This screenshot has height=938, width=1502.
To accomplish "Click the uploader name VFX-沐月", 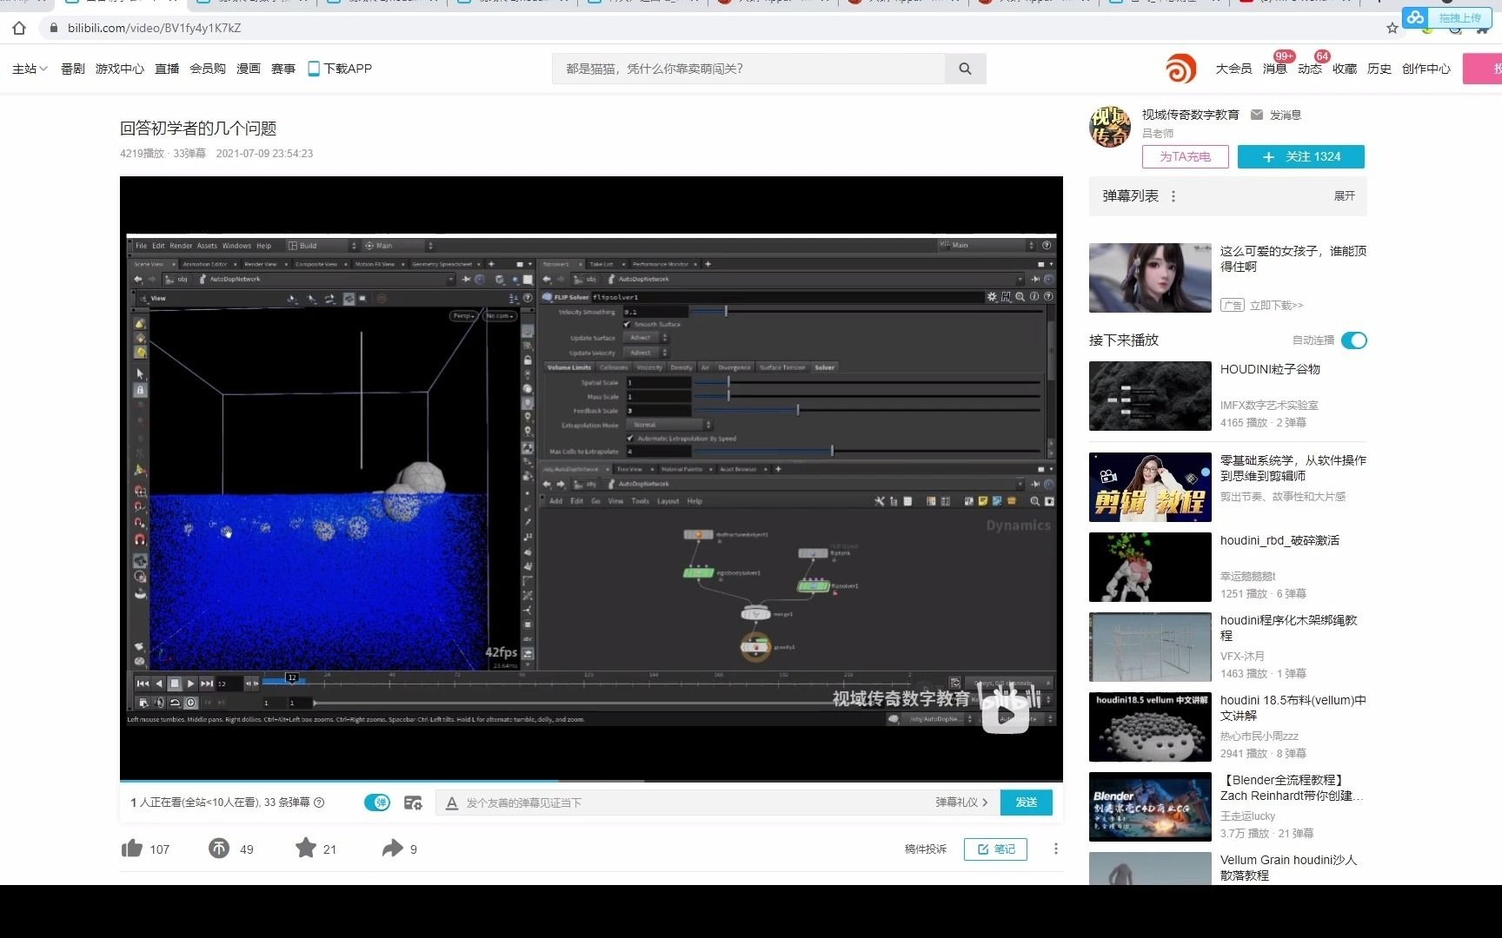I will click(x=1242, y=656).
